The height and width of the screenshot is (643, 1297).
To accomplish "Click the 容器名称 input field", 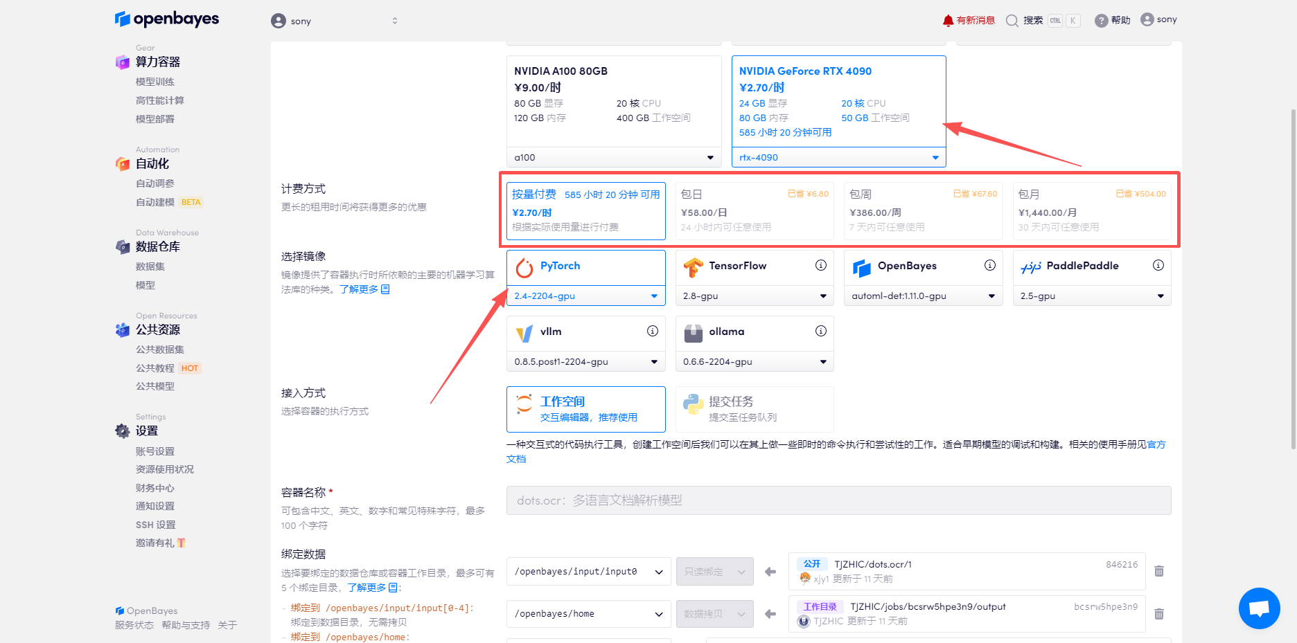I will (x=838, y=500).
